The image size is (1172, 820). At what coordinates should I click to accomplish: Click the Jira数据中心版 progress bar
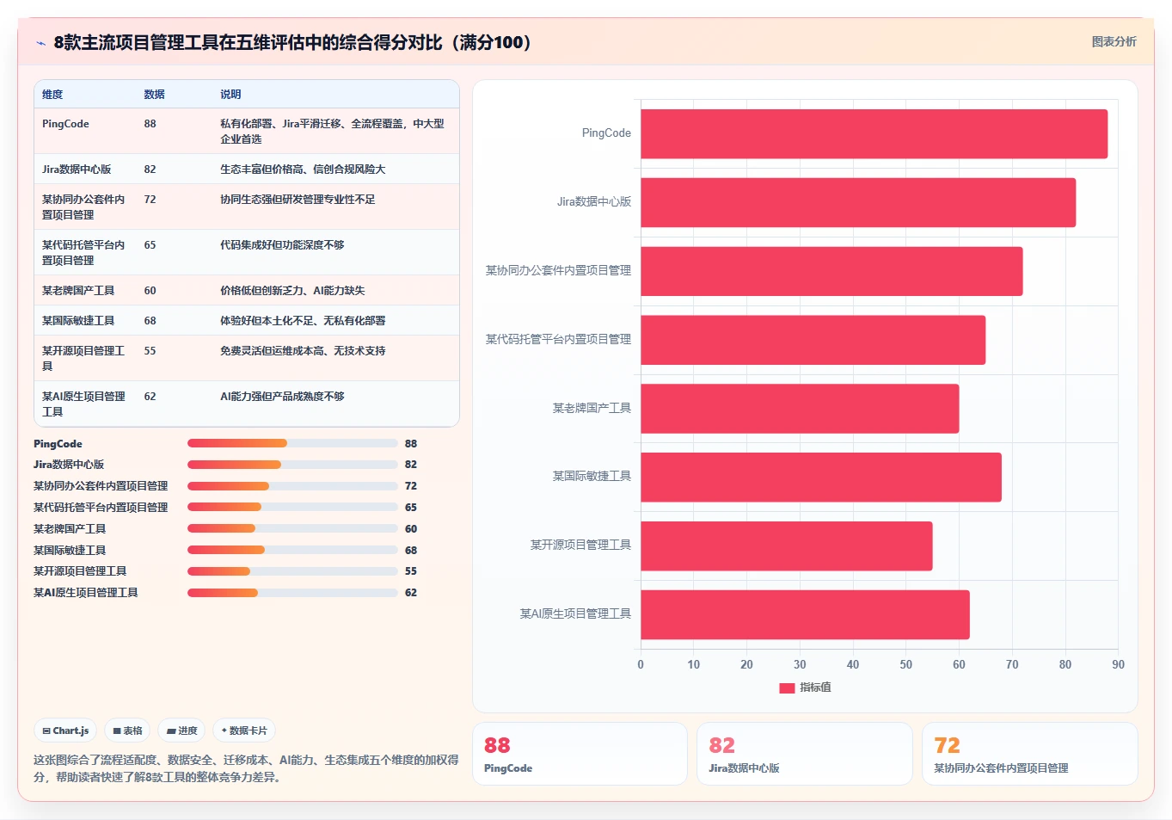(x=292, y=465)
